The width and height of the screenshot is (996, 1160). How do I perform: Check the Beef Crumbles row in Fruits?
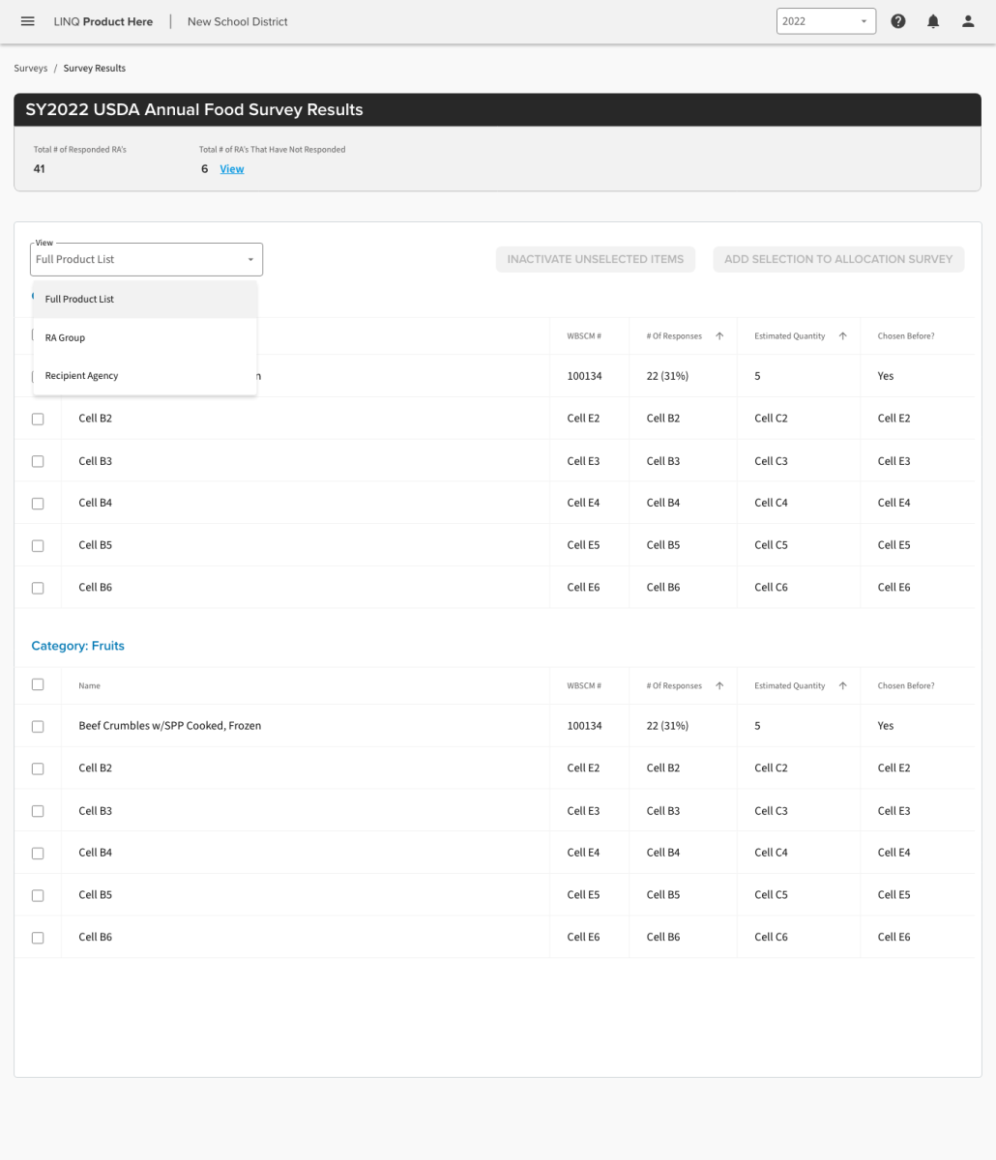tap(38, 726)
